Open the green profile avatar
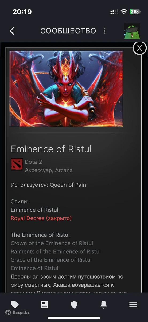This screenshot has height=322, width=148. click(132, 31)
